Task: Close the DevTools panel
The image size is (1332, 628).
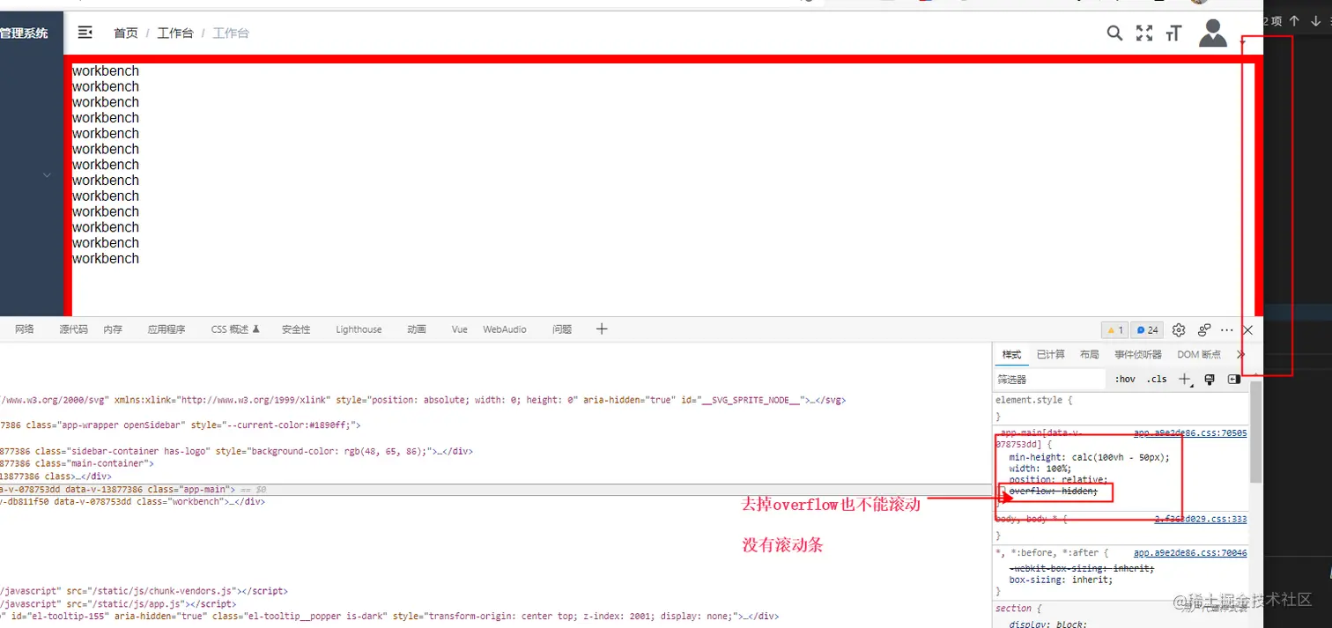Action: click(x=1247, y=330)
